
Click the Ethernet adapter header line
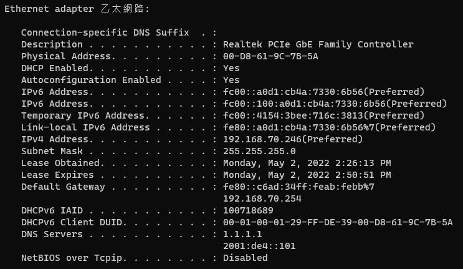77,9
